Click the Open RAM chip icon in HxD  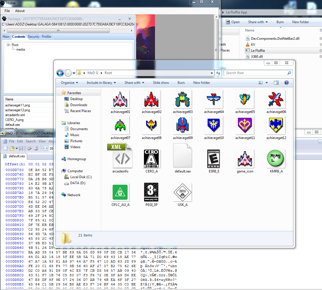pyautogui.click(x=29, y=148)
